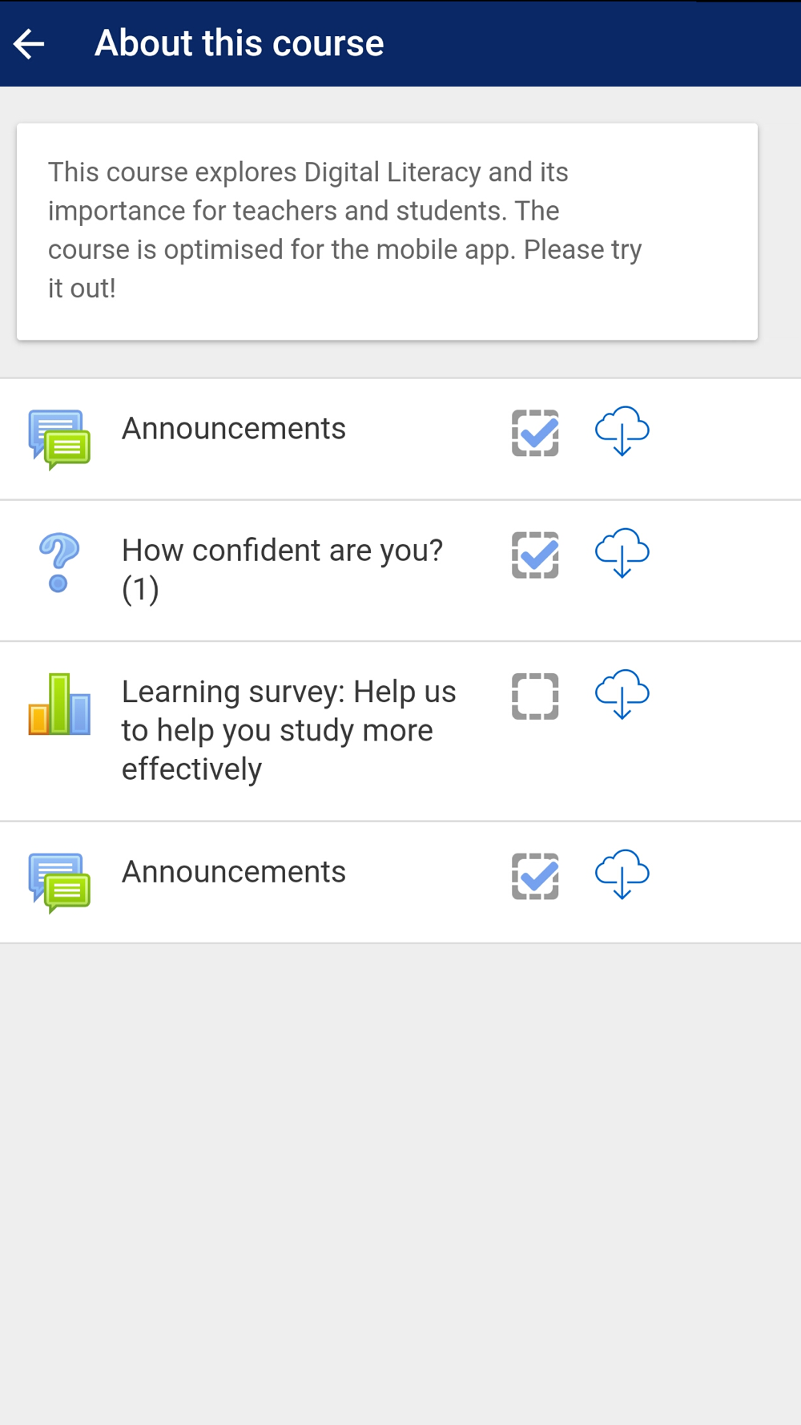801x1425 pixels.
Task: Click the last Announcements forum icon
Action: click(x=59, y=882)
